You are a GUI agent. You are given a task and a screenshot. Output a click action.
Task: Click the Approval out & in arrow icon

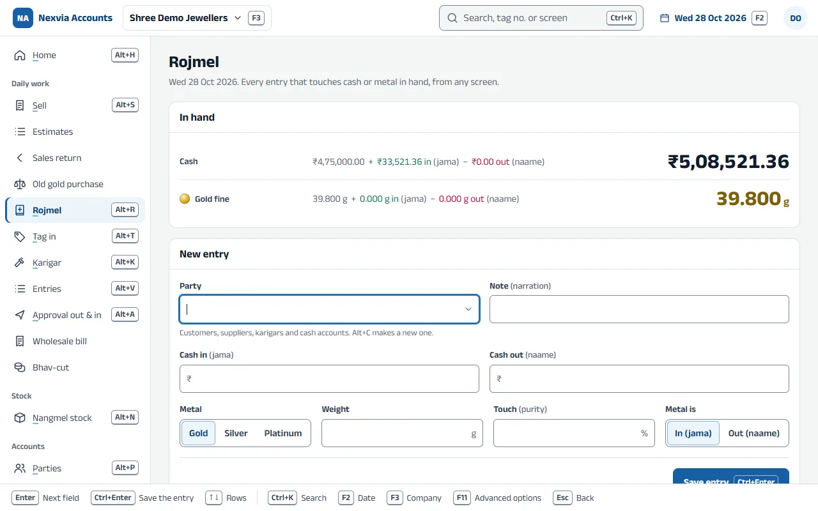click(20, 315)
